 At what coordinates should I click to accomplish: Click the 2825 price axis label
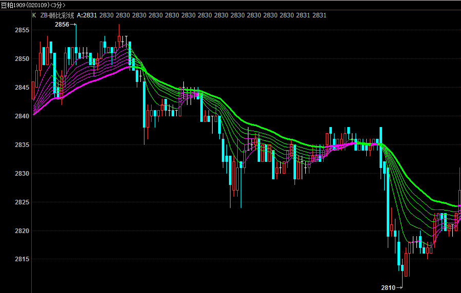pos(22,202)
